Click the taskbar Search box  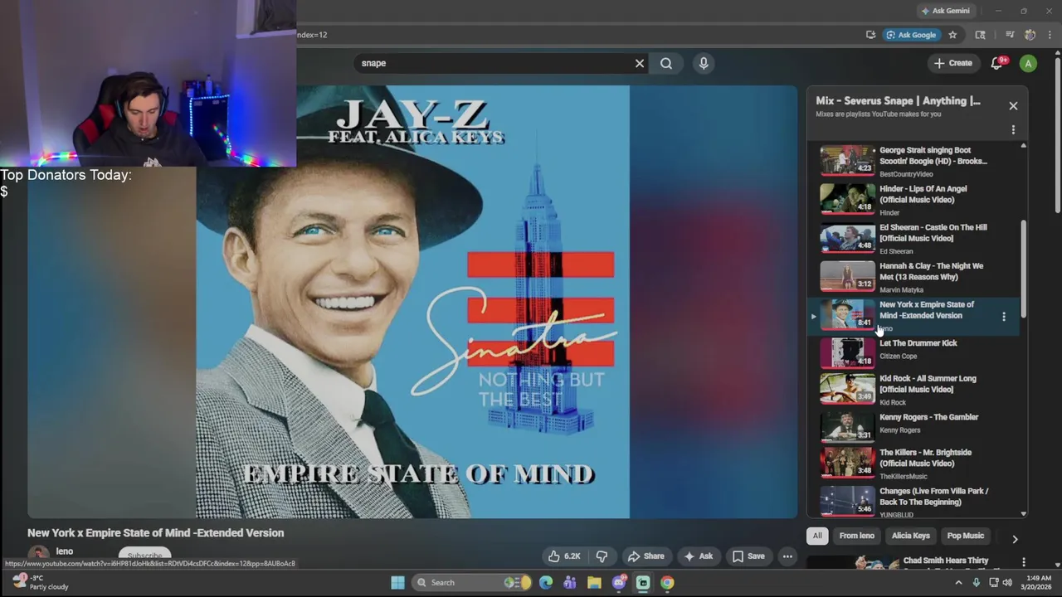point(472,583)
